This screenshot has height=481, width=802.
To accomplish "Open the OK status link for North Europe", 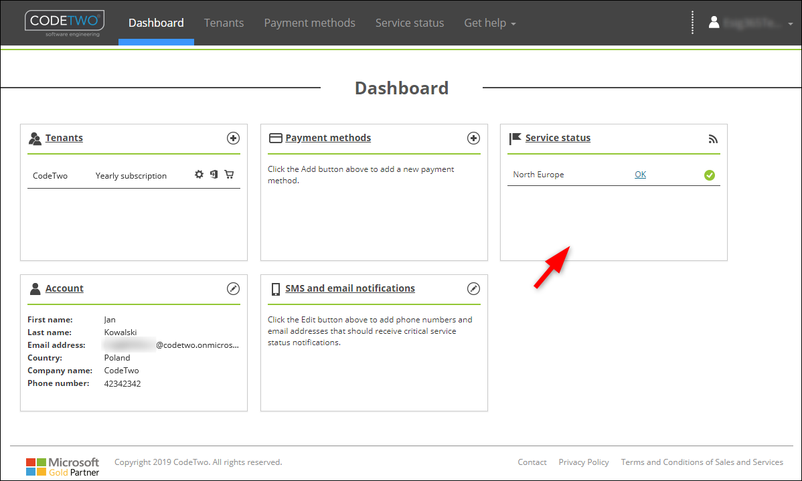I will coord(640,174).
